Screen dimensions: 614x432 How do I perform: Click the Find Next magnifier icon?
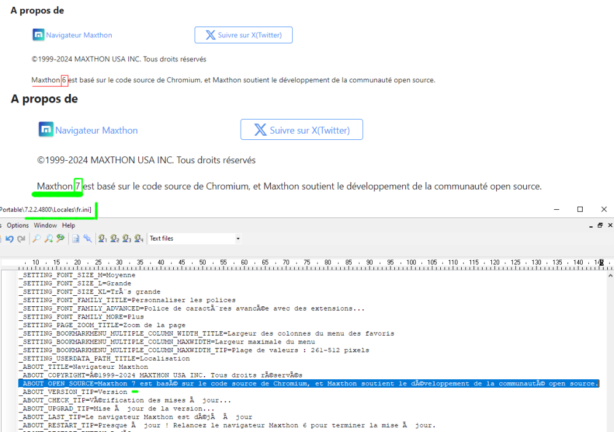pos(49,239)
